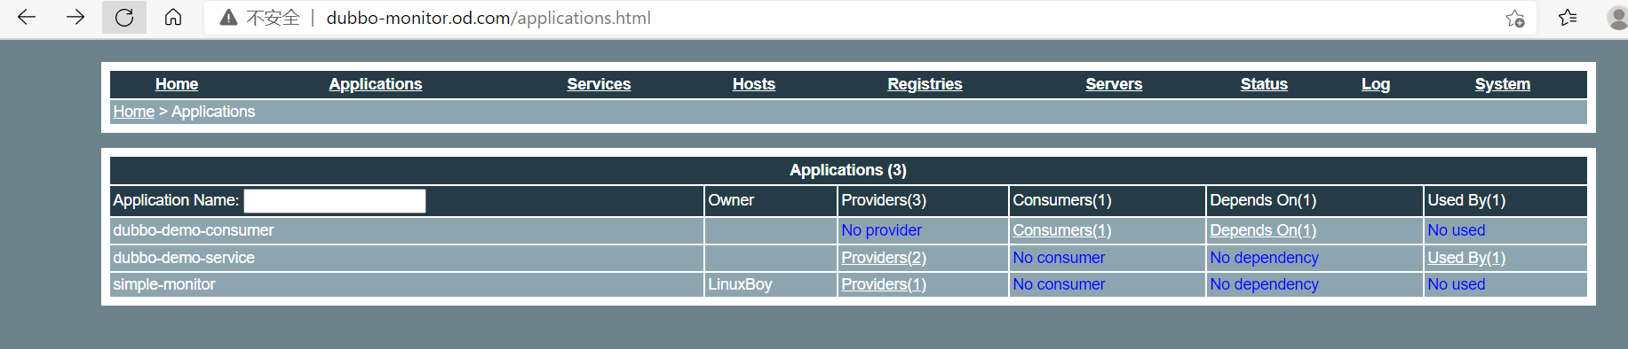Open the Services menu item
1628x349 pixels.
[x=599, y=84]
